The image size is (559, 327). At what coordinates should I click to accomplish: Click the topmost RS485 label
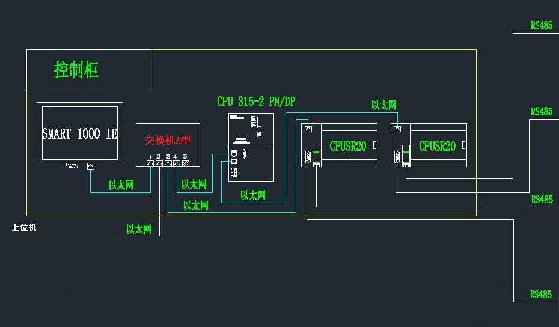click(x=541, y=25)
